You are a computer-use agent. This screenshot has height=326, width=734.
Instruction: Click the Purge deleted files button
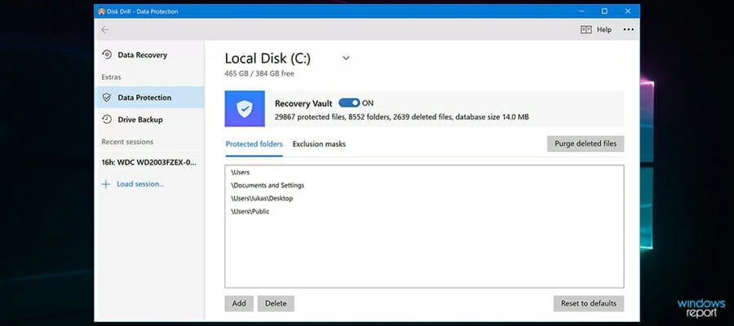click(586, 143)
